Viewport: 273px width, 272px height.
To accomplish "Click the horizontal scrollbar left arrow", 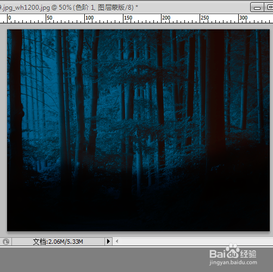I will coord(117,242).
